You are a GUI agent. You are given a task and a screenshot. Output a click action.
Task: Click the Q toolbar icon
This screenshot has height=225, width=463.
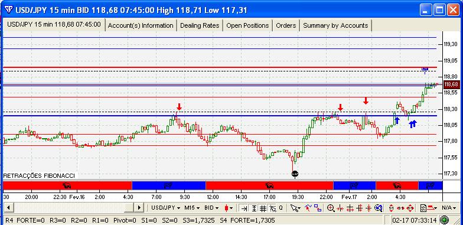281,208
